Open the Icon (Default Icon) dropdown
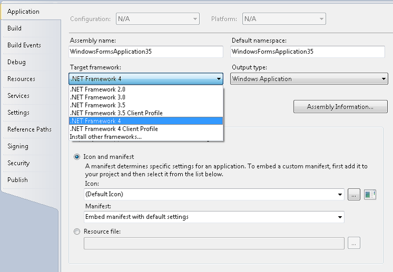Screen dimensions: 393x272 point(214,195)
